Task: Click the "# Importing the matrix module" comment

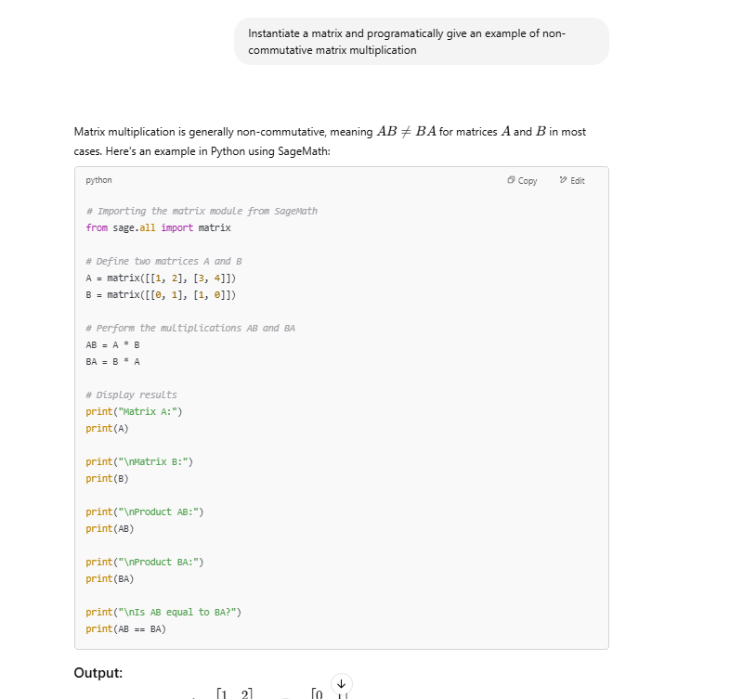Action: [x=202, y=211]
